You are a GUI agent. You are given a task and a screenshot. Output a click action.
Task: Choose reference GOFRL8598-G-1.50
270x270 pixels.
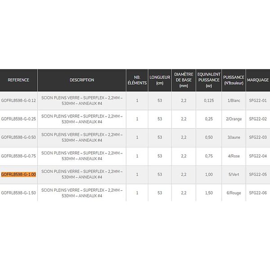(18, 193)
